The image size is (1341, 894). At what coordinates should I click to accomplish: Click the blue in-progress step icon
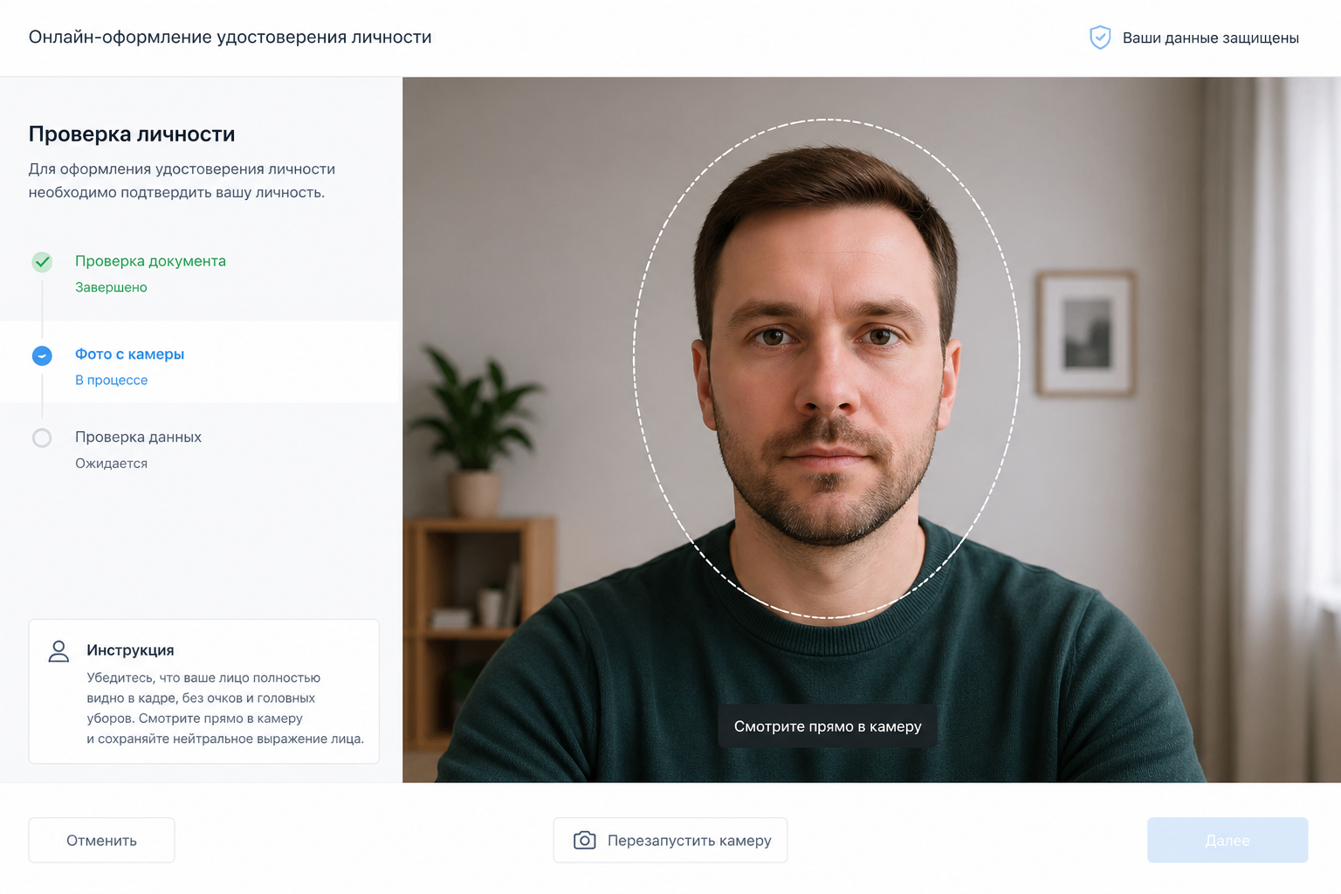(x=42, y=355)
